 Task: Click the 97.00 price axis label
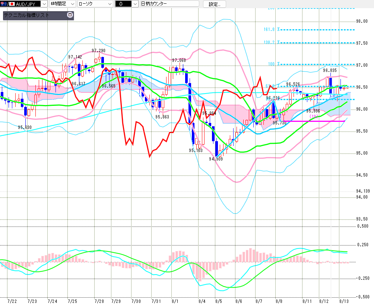tap(362, 65)
